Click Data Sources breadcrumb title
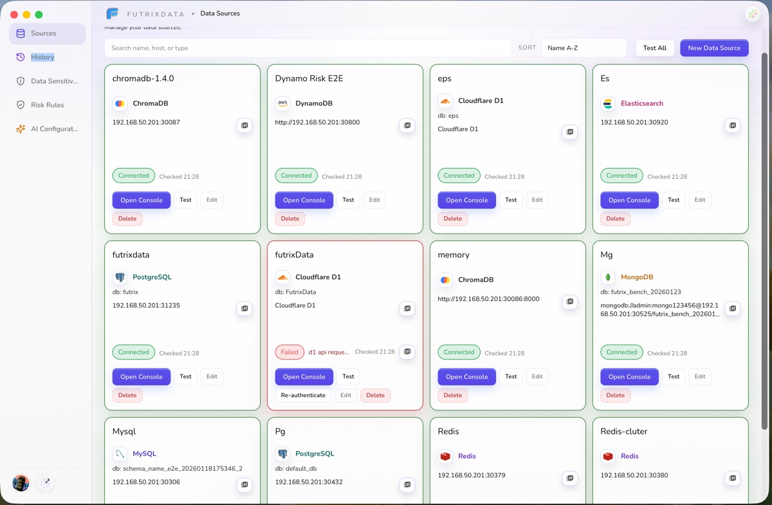This screenshot has height=505, width=772. (220, 14)
